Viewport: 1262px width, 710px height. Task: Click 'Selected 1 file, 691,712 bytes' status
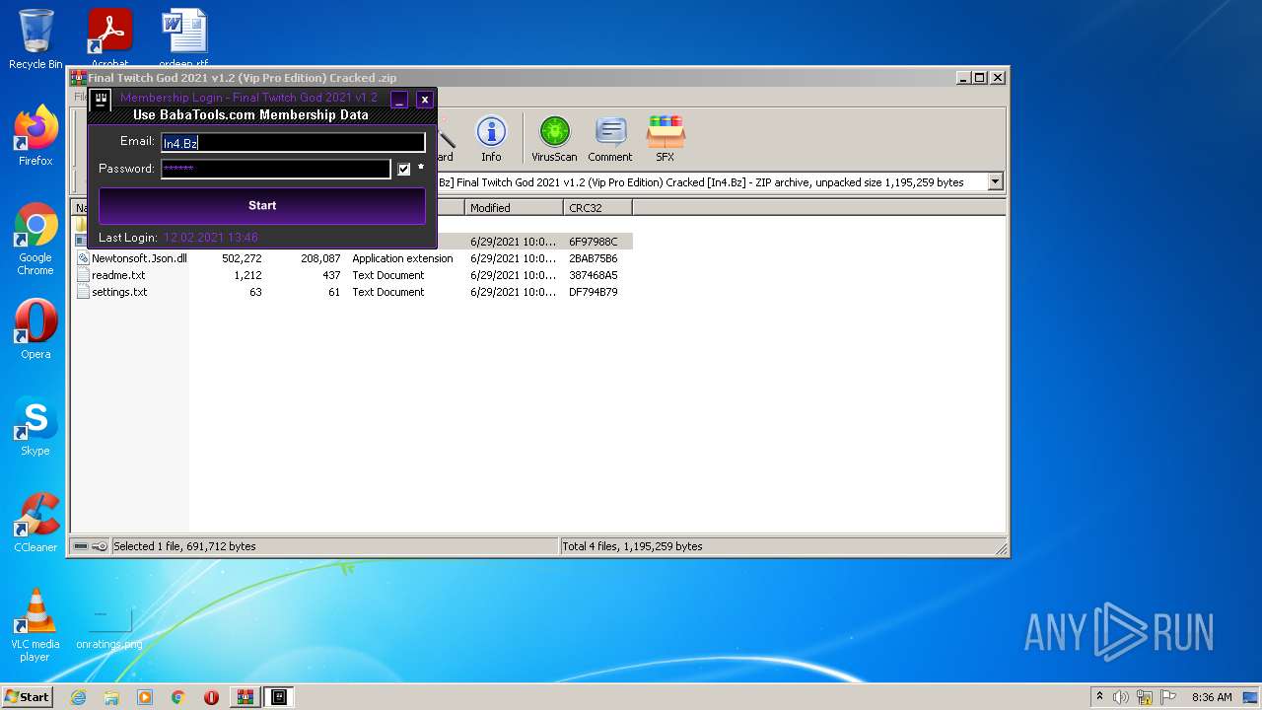point(184,546)
